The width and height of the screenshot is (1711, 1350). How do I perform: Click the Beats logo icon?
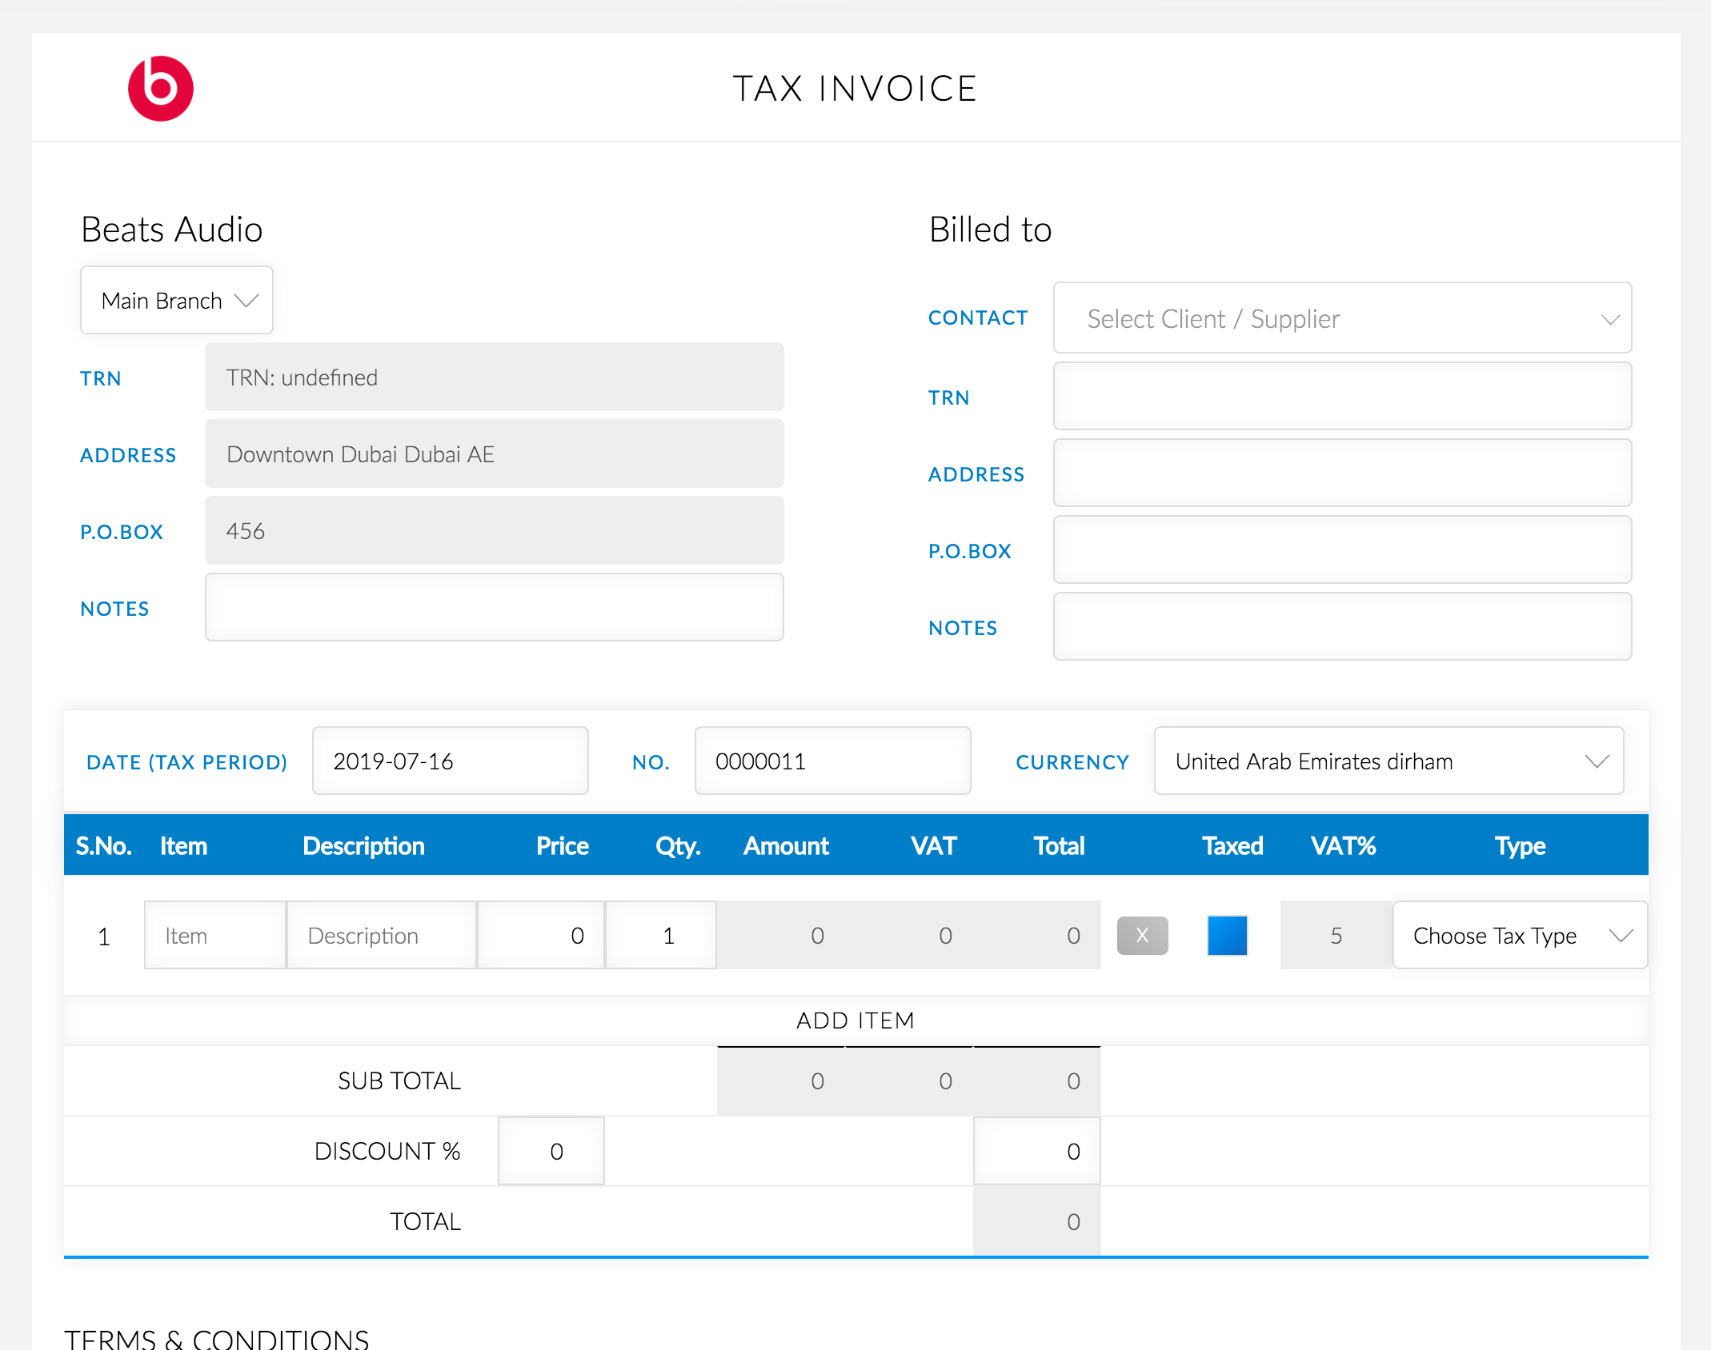click(161, 89)
